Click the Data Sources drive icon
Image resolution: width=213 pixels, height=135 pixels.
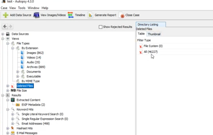pos(8,34)
